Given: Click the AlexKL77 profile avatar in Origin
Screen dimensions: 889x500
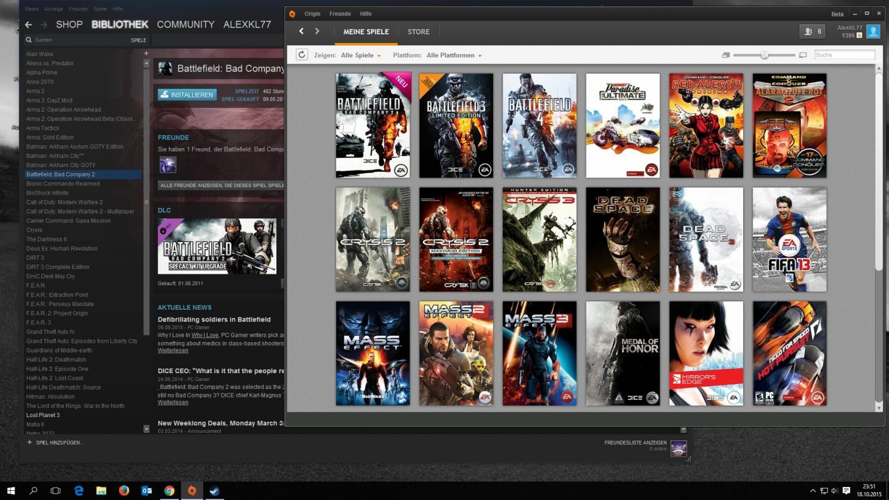Looking at the screenshot, I should tap(873, 32).
